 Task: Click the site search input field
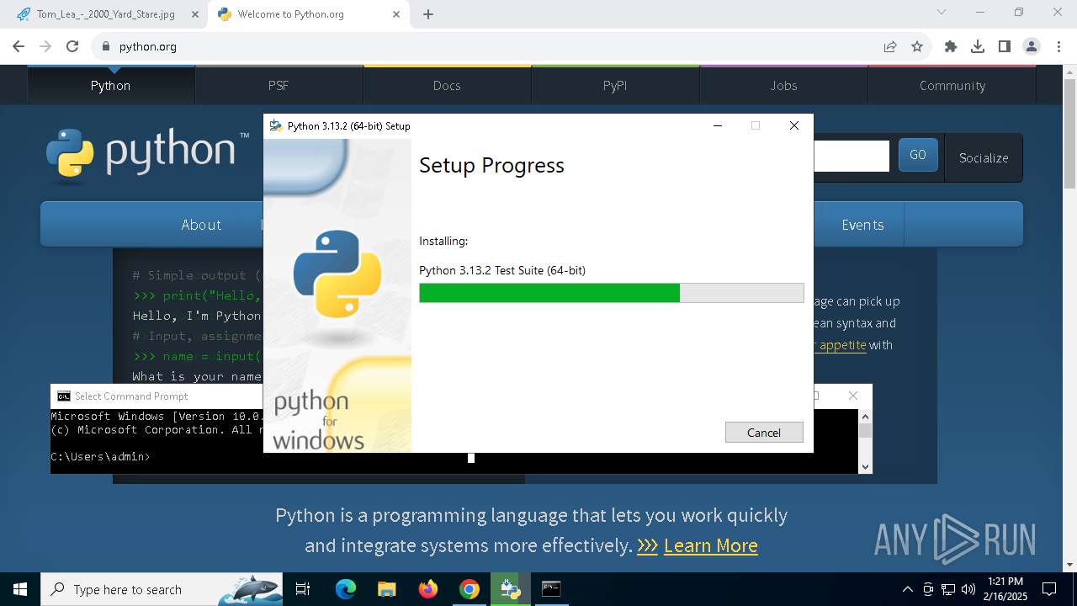851,156
